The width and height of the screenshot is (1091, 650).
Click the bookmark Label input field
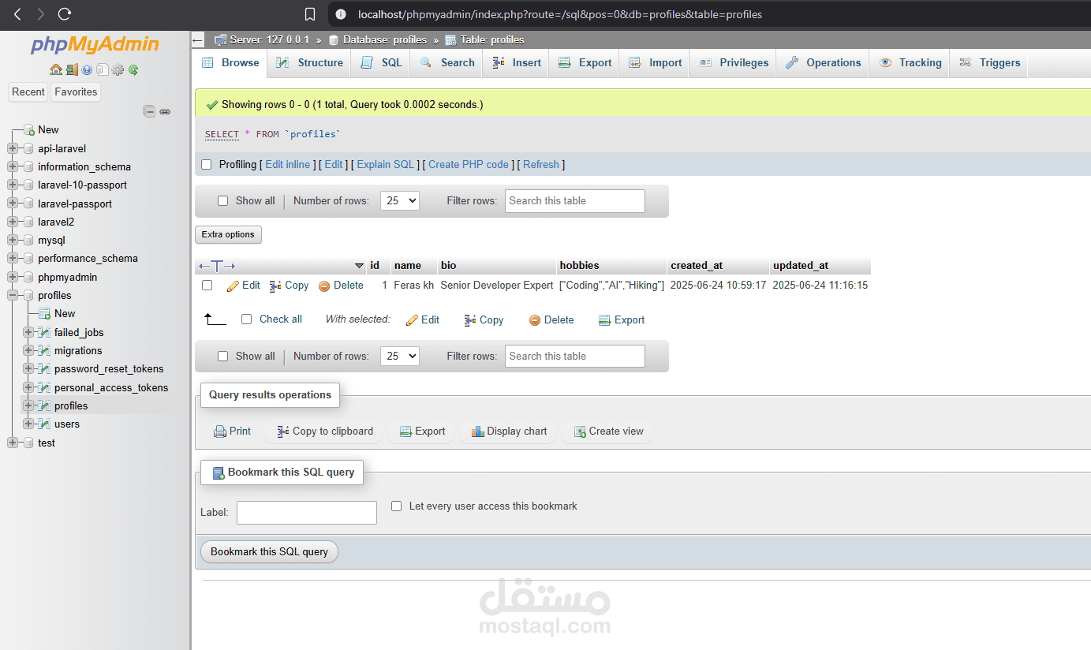pos(307,513)
